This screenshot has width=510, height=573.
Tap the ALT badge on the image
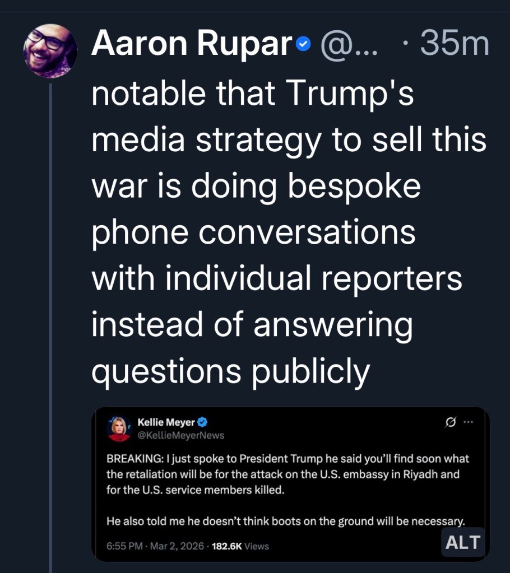coord(463,542)
